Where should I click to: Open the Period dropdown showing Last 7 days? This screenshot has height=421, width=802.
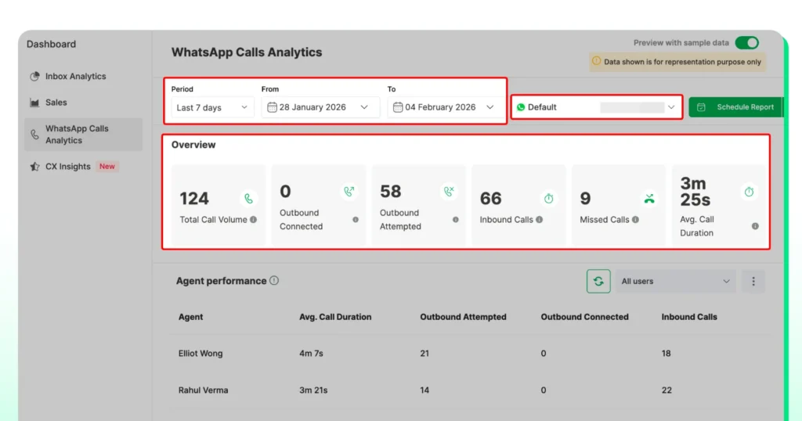[212, 107]
